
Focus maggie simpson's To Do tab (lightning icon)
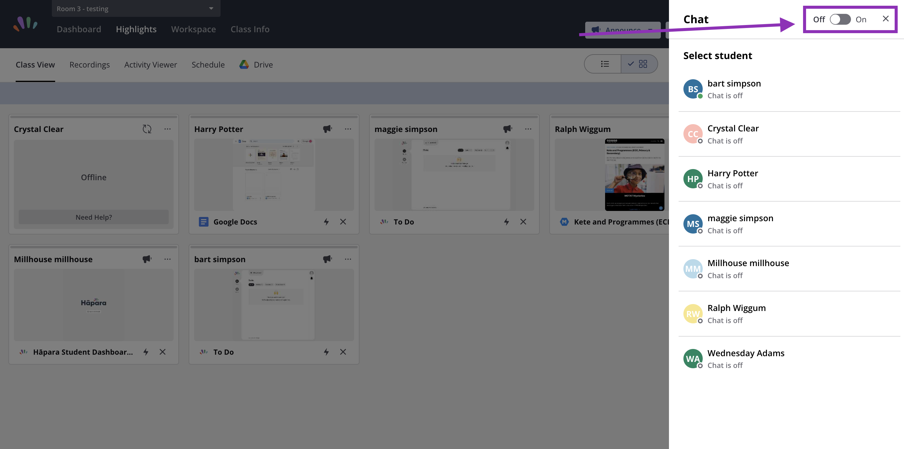[x=507, y=222]
